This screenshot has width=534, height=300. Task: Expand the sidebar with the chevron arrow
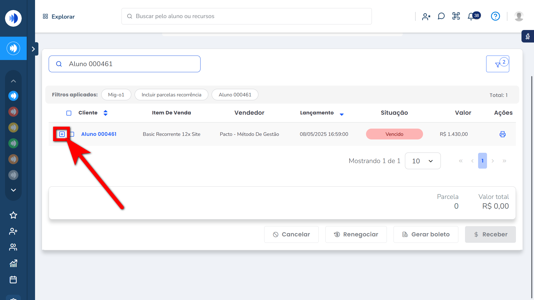pos(33,49)
